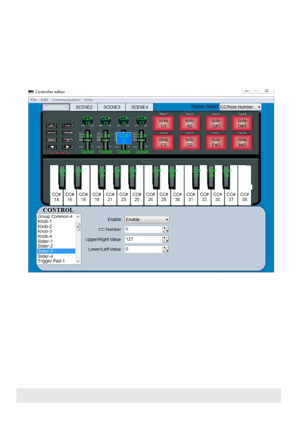The width and height of the screenshot is (302, 428).
Task: Click the Pitch Down button
Action: (x=52, y=140)
